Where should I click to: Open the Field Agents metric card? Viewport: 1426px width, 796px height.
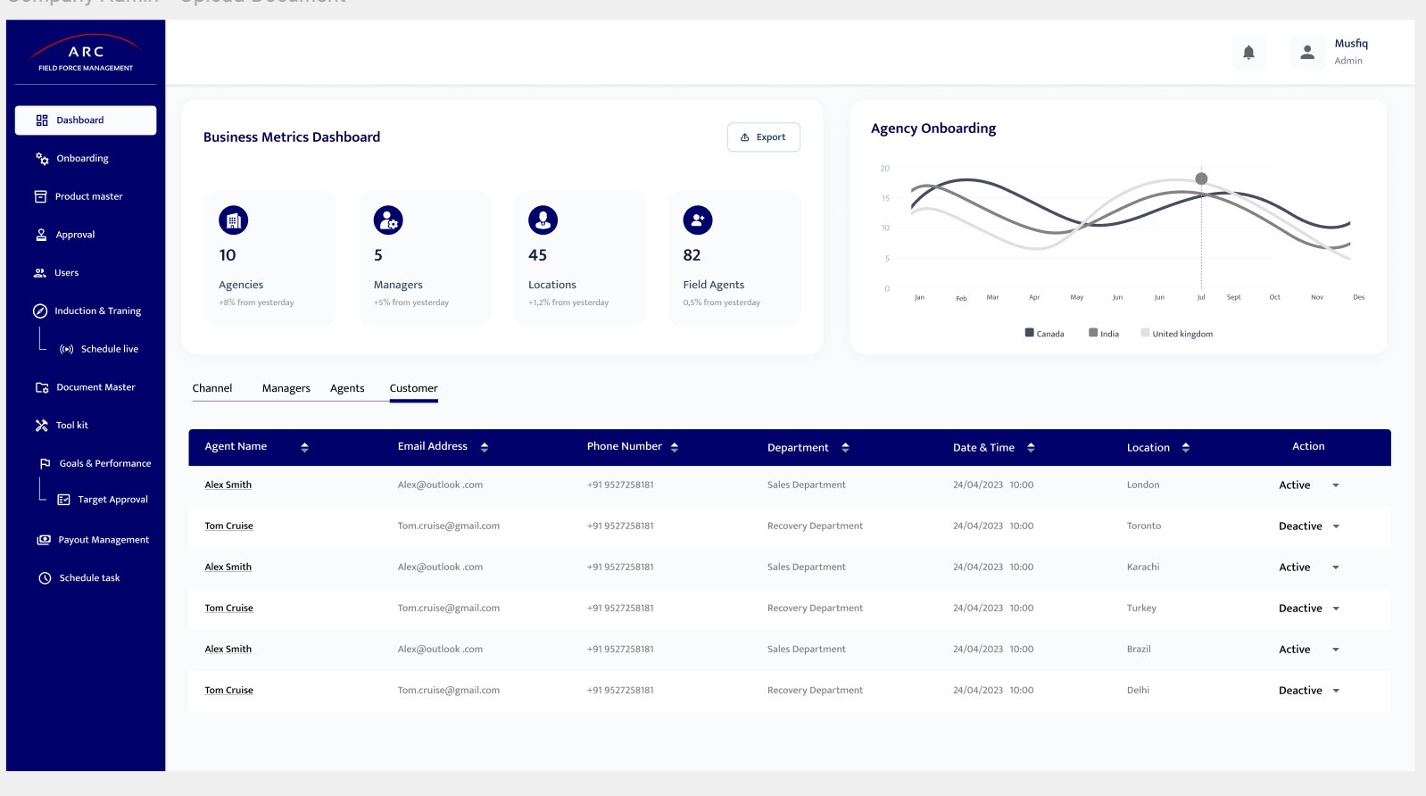click(734, 258)
